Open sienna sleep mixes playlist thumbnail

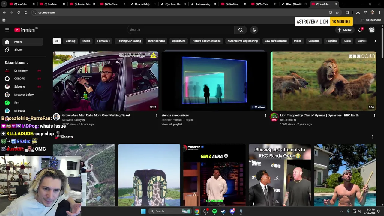click(x=214, y=81)
